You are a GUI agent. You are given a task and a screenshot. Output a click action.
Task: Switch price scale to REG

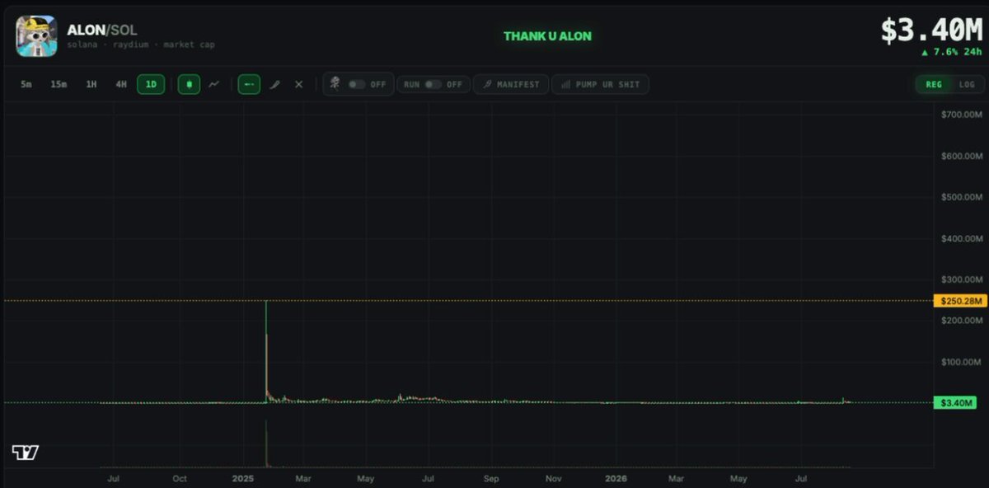[x=934, y=84]
